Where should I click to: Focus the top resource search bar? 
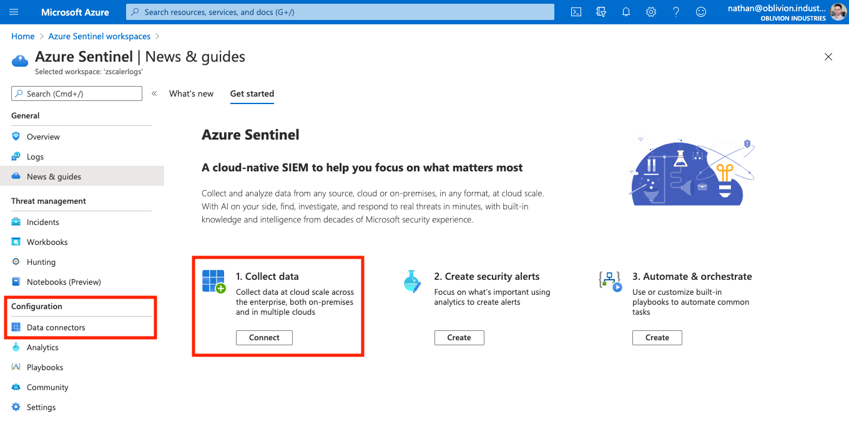(x=340, y=12)
